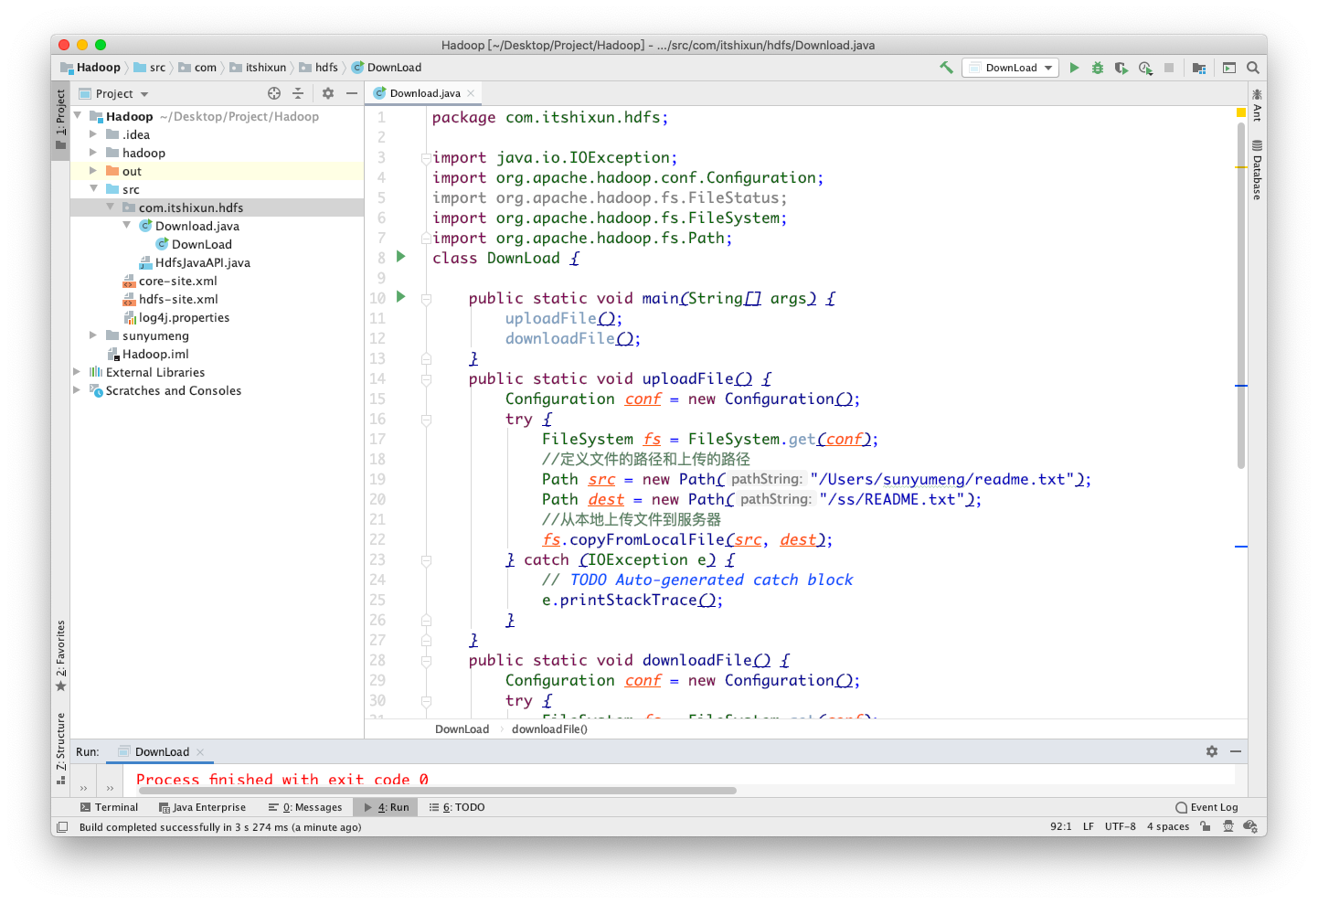Open Project Structure dialog icon

tap(1199, 68)
